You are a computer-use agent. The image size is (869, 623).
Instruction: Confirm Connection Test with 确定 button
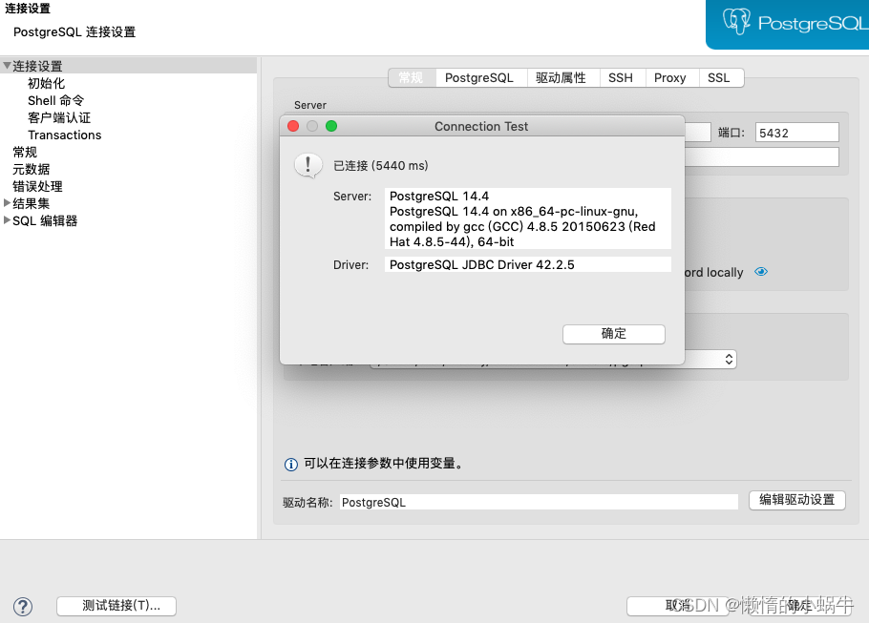click(613, 334)
